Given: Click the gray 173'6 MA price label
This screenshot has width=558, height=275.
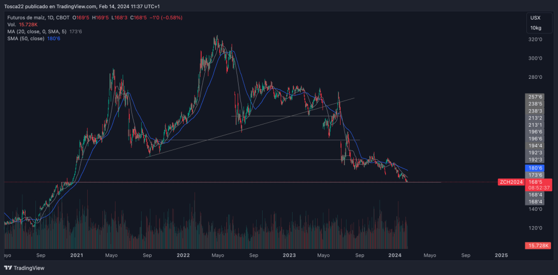Looking at the screenshot, I should tap(535, 175).
